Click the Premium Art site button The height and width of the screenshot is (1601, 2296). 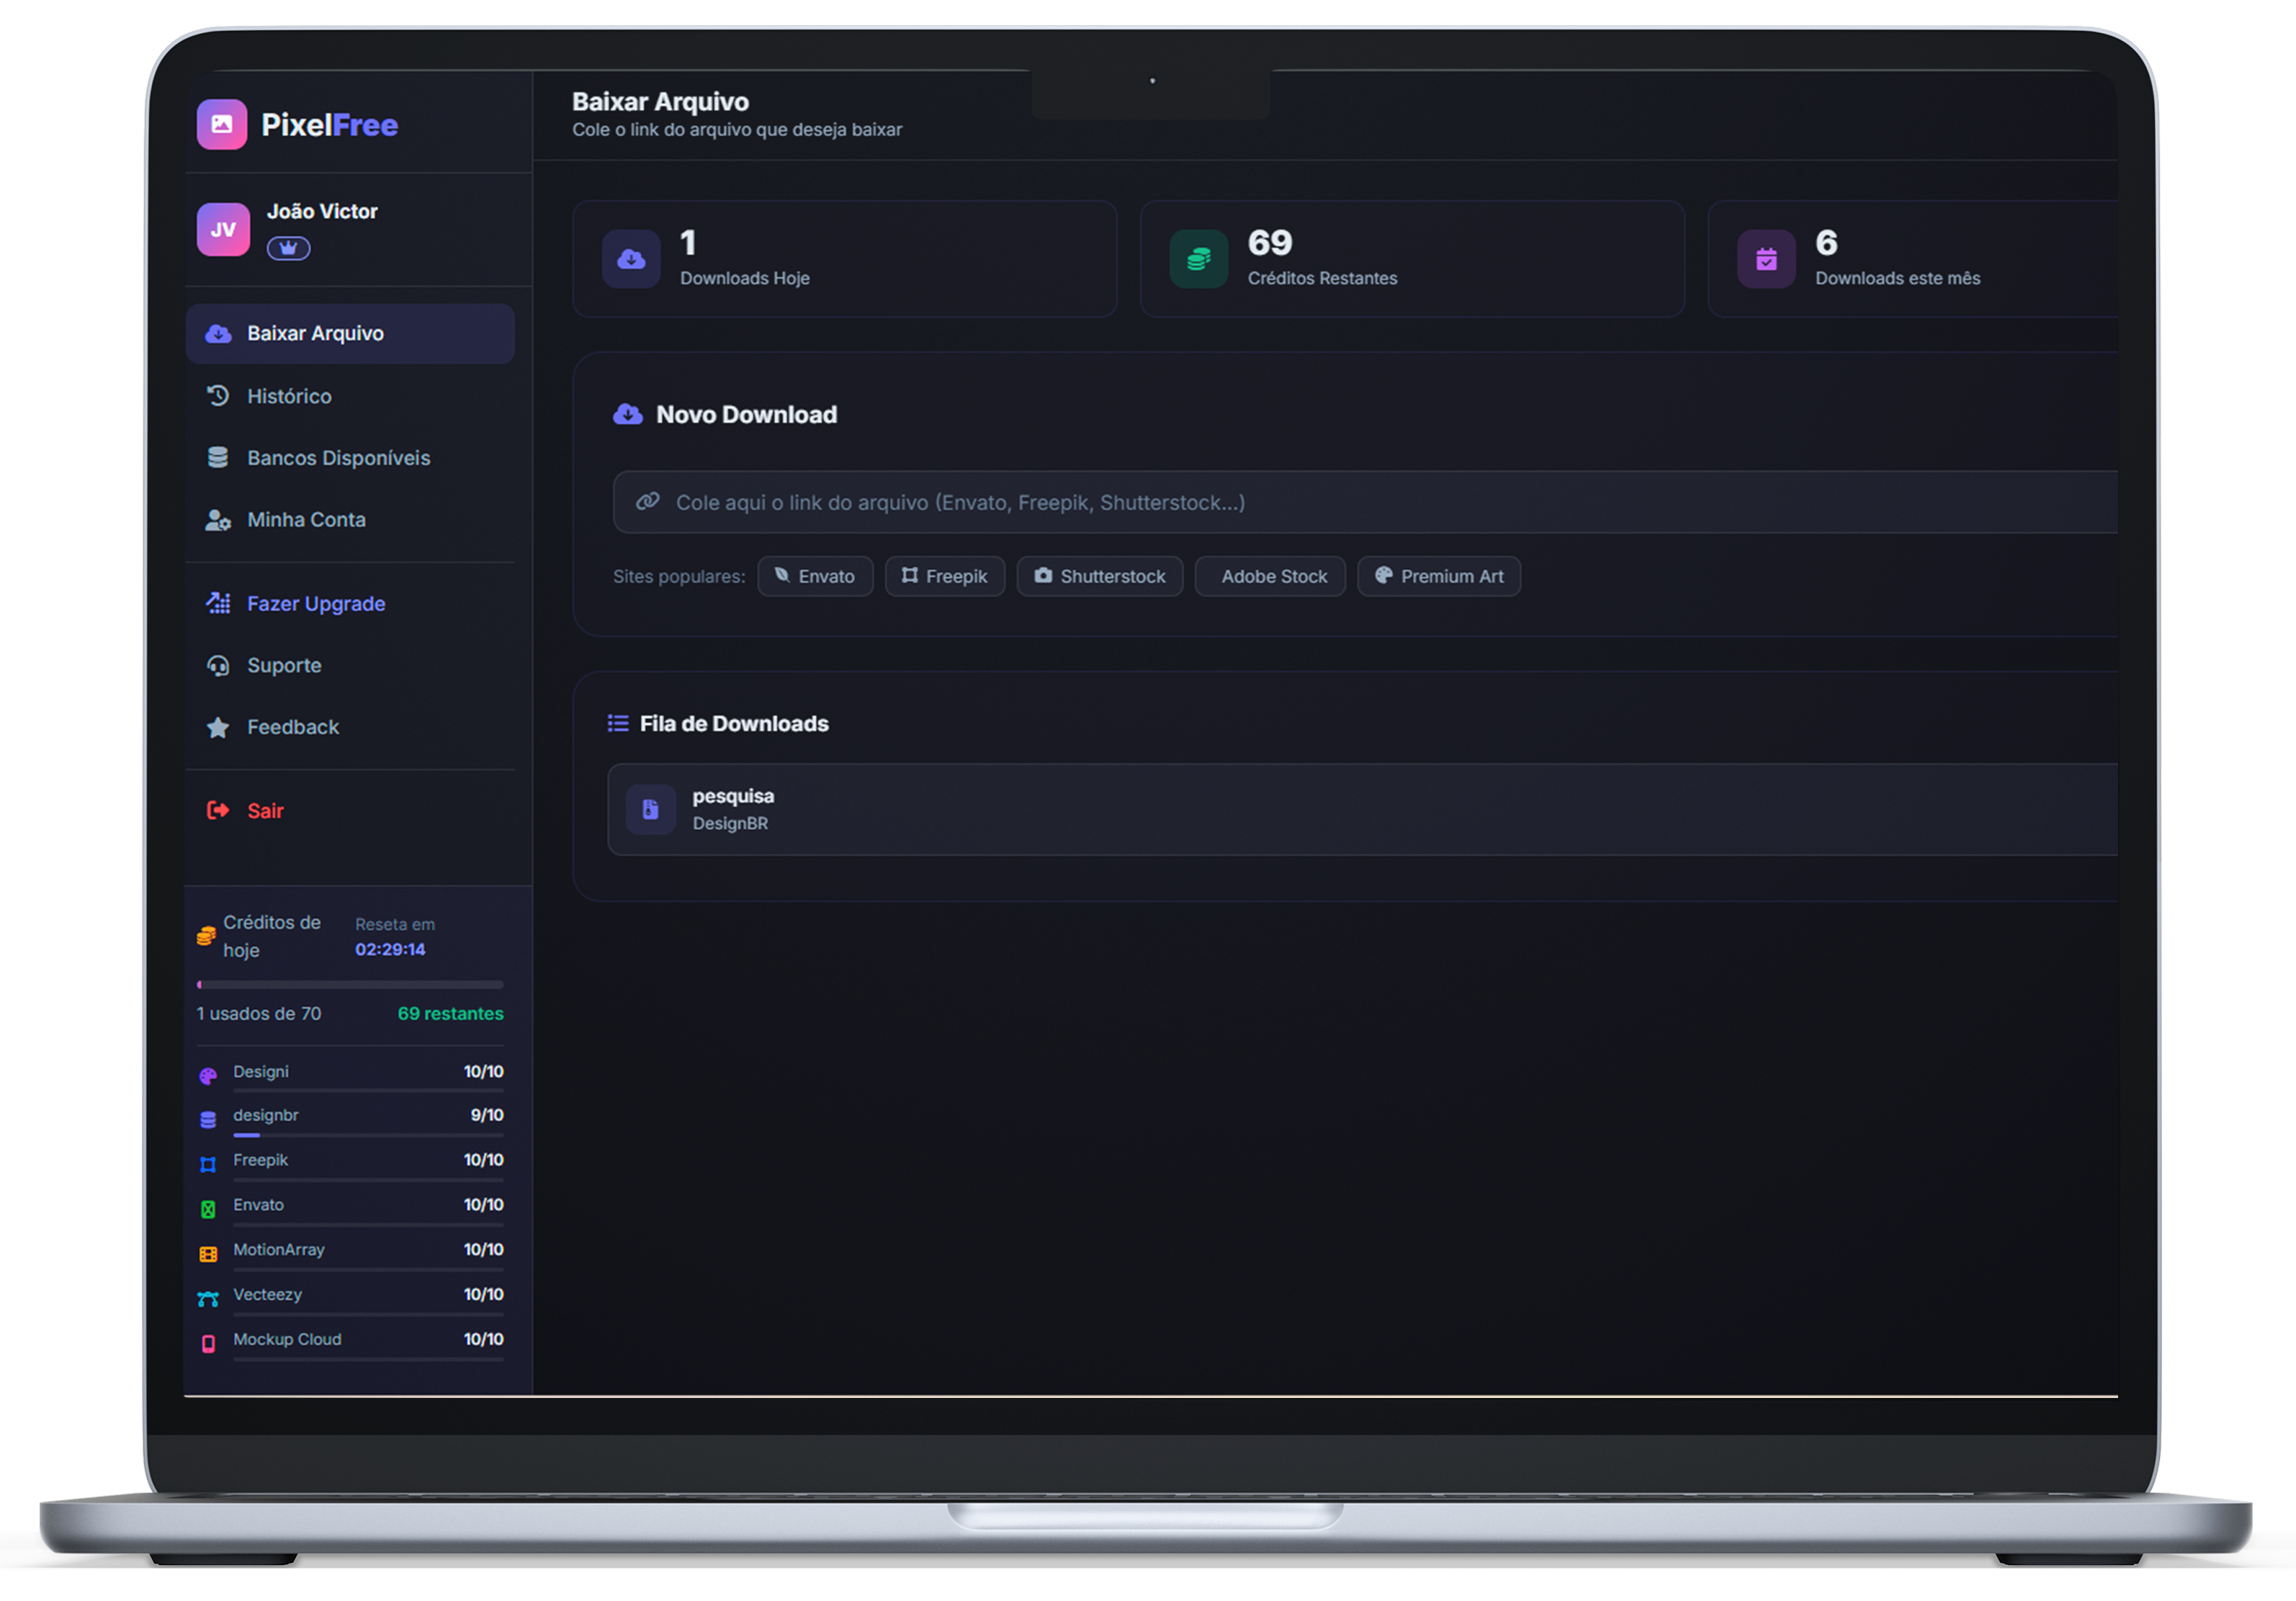coord(1439,577)
